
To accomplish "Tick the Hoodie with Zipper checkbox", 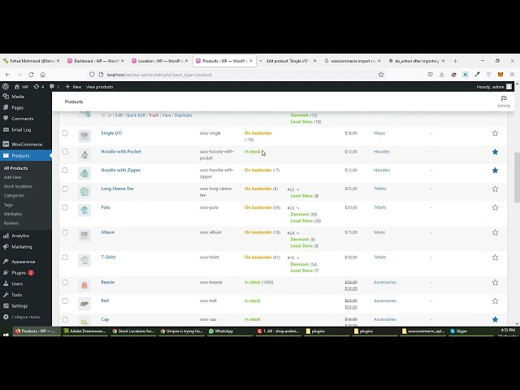I will pos(65,171).
